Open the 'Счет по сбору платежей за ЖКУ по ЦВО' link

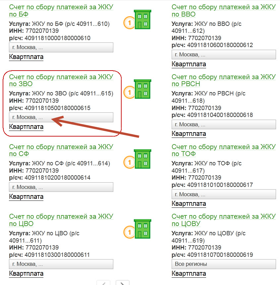pos(61,220)
